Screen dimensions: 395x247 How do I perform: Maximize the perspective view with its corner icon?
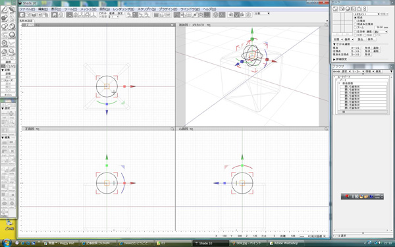click(x=326, y=25)
